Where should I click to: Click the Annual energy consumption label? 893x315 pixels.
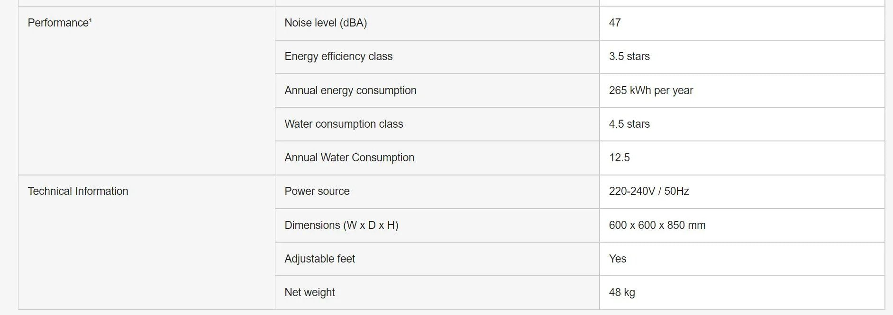(x=350, y=90)
